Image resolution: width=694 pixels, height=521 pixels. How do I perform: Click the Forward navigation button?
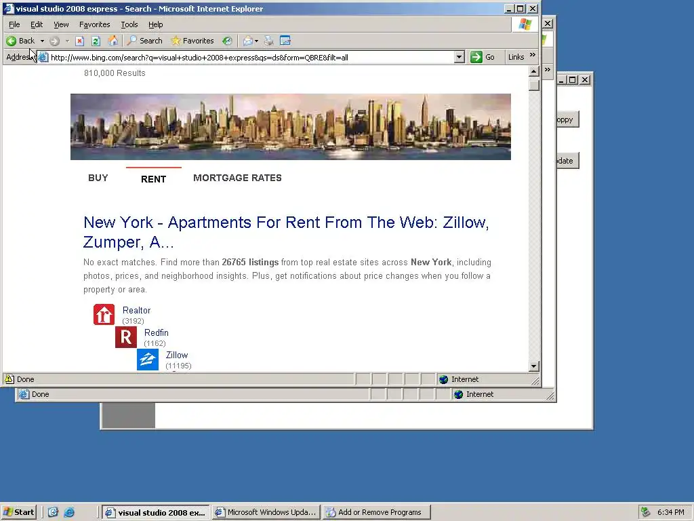coord(54,41)
